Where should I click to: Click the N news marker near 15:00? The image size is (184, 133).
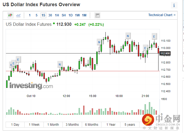99,42
